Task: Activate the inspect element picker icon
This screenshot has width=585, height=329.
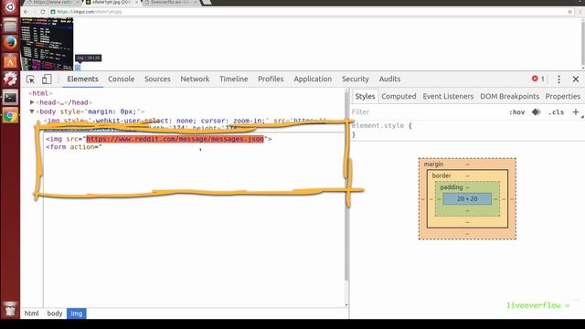Action: coord(30,80)
